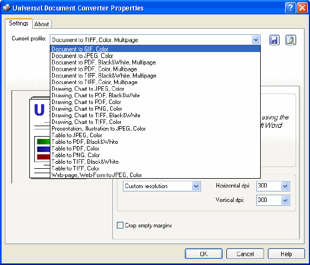
Task: Click the OK button
Action: click(204, 254)
